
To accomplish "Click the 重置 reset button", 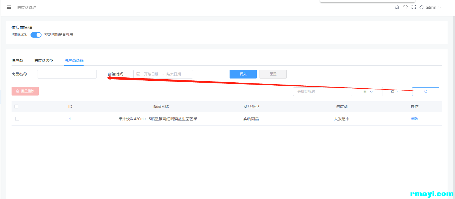I will (273, 74).
